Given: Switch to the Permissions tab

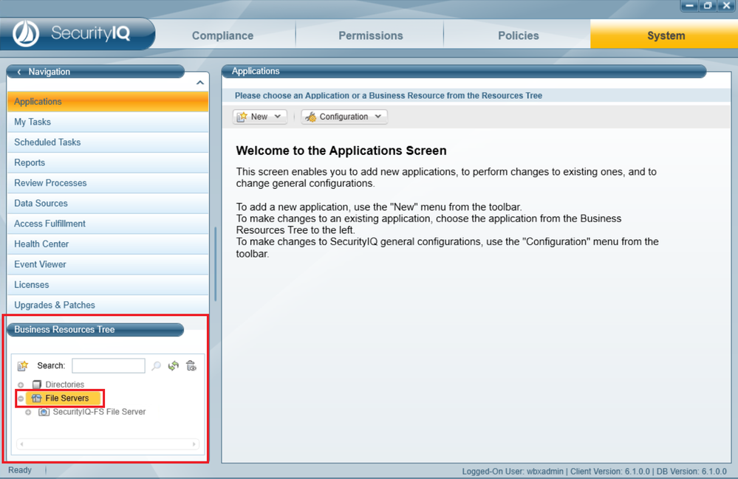Looking at the screenshot, I should [369, 35].
